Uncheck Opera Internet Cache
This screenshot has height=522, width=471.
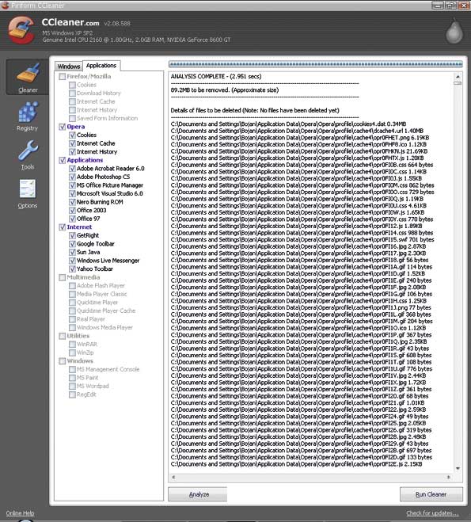pyautogui.click(x=72, y=143)
